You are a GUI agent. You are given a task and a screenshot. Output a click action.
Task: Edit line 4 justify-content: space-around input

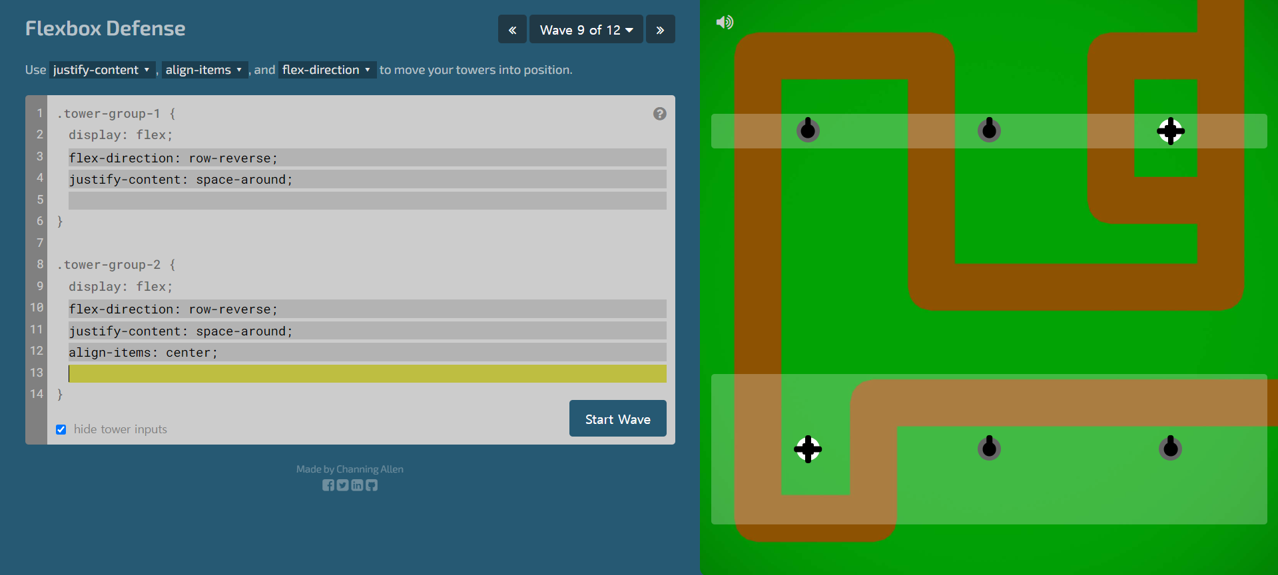pyautogui.click(x=367, y=179)
